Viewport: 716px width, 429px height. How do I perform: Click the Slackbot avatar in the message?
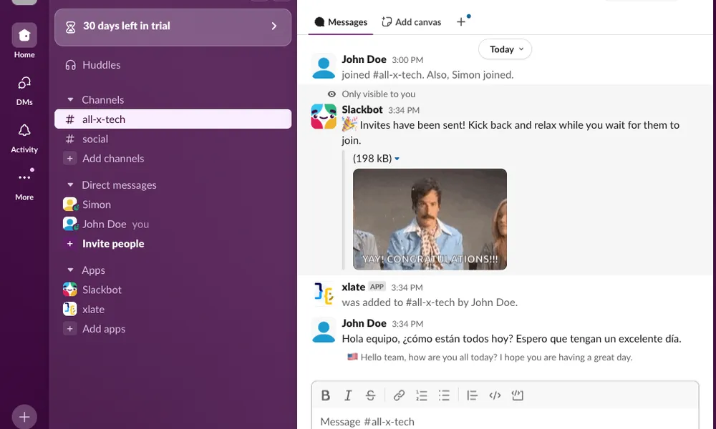coord(324,117)
